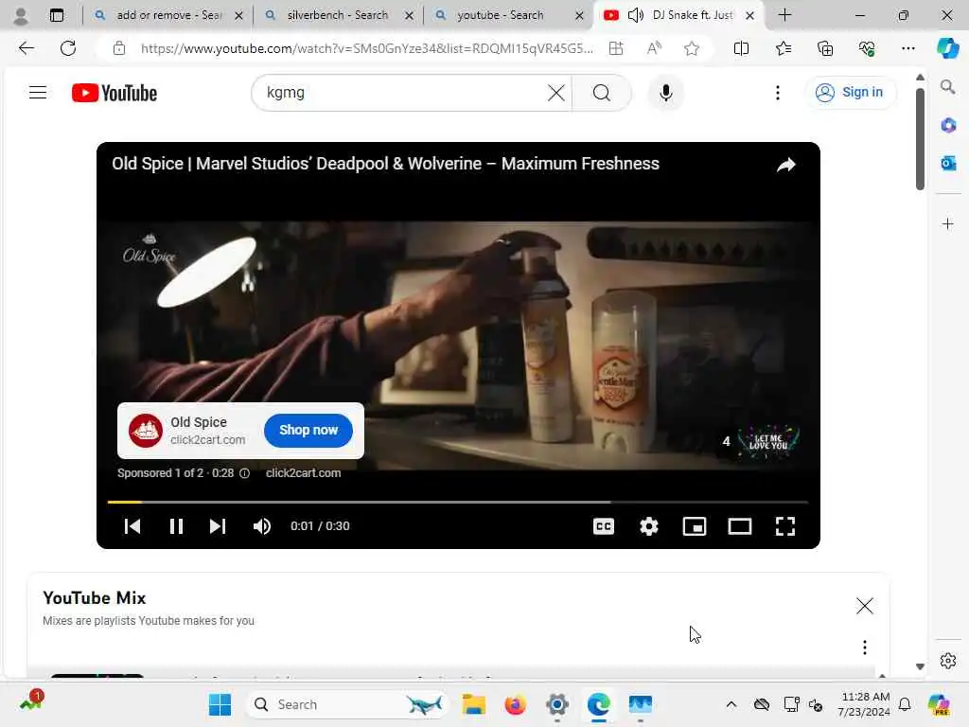
Task: Show hidden system tray icons
Action: coord(731,704)
